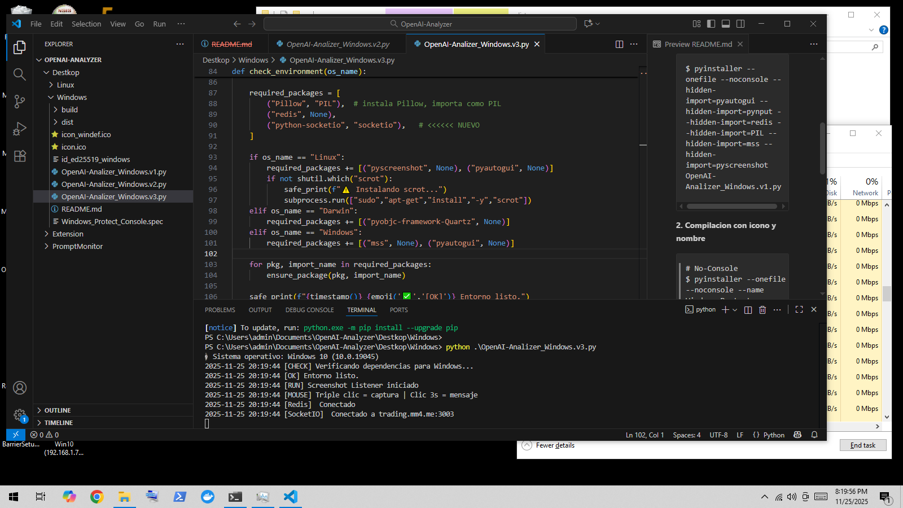The width and height of the screenshot is (903, 508).
Task: Toggle the primary side bar layout button
Action: click(x=711, y=24)
